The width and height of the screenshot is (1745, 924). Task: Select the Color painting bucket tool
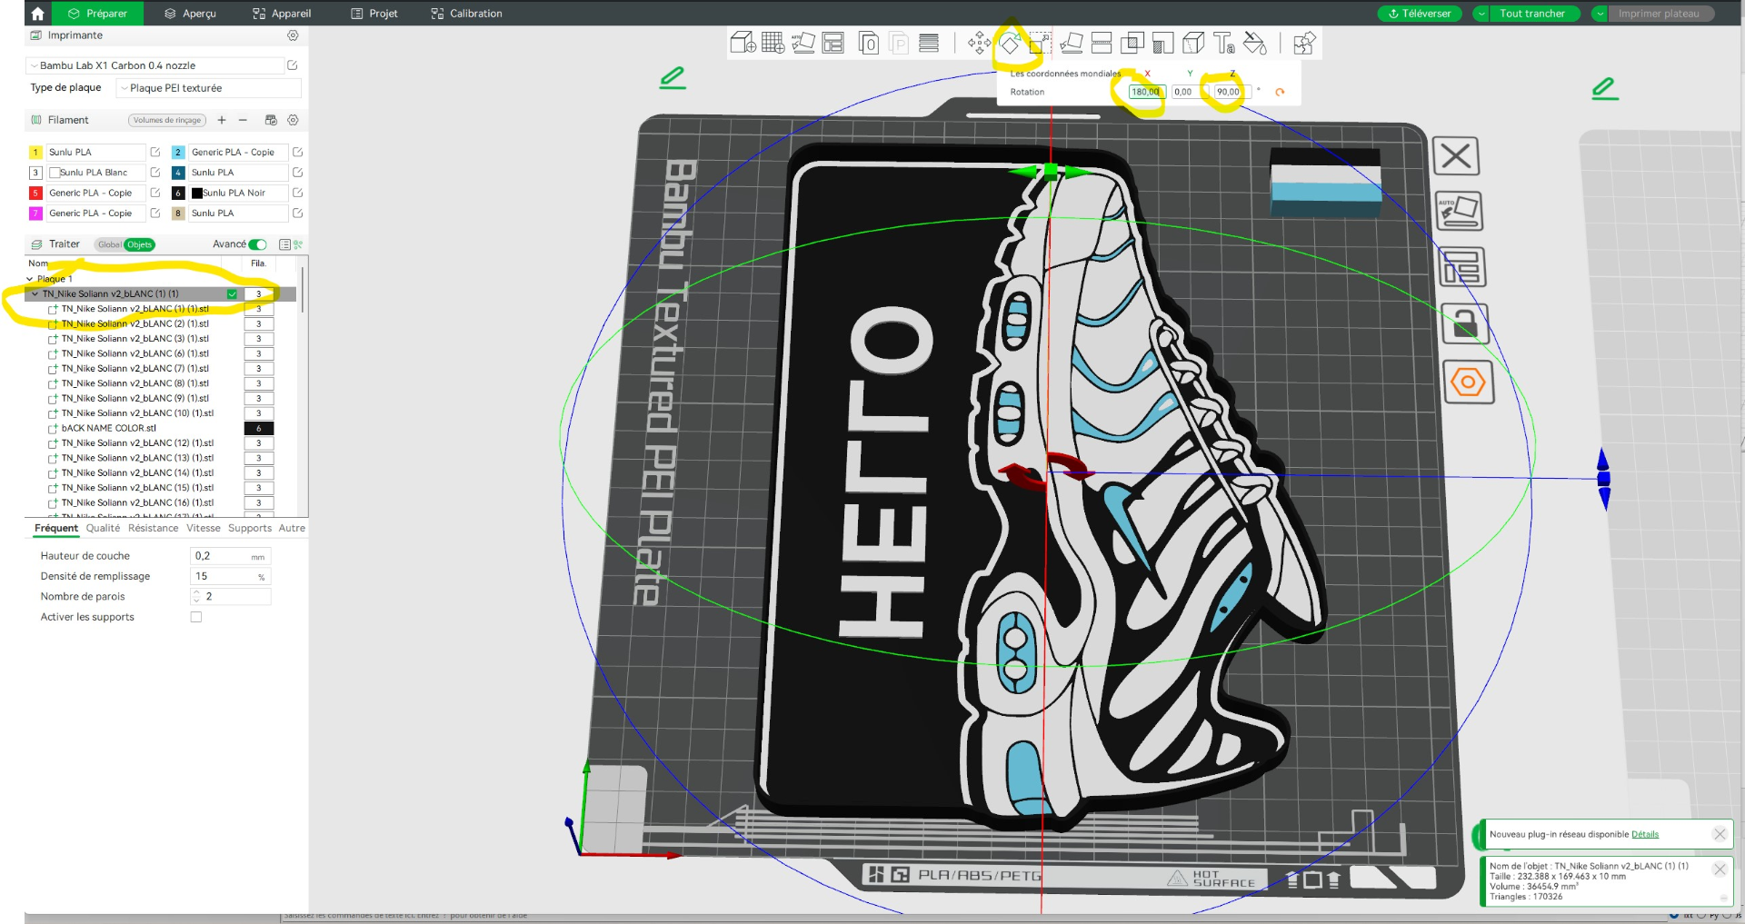(1255, 43)
